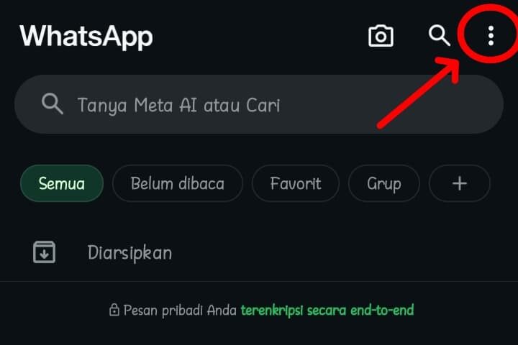Screen dimensions: 518x345
Task: Switch to Belum dibaca filter
Action: pos(178,183)
